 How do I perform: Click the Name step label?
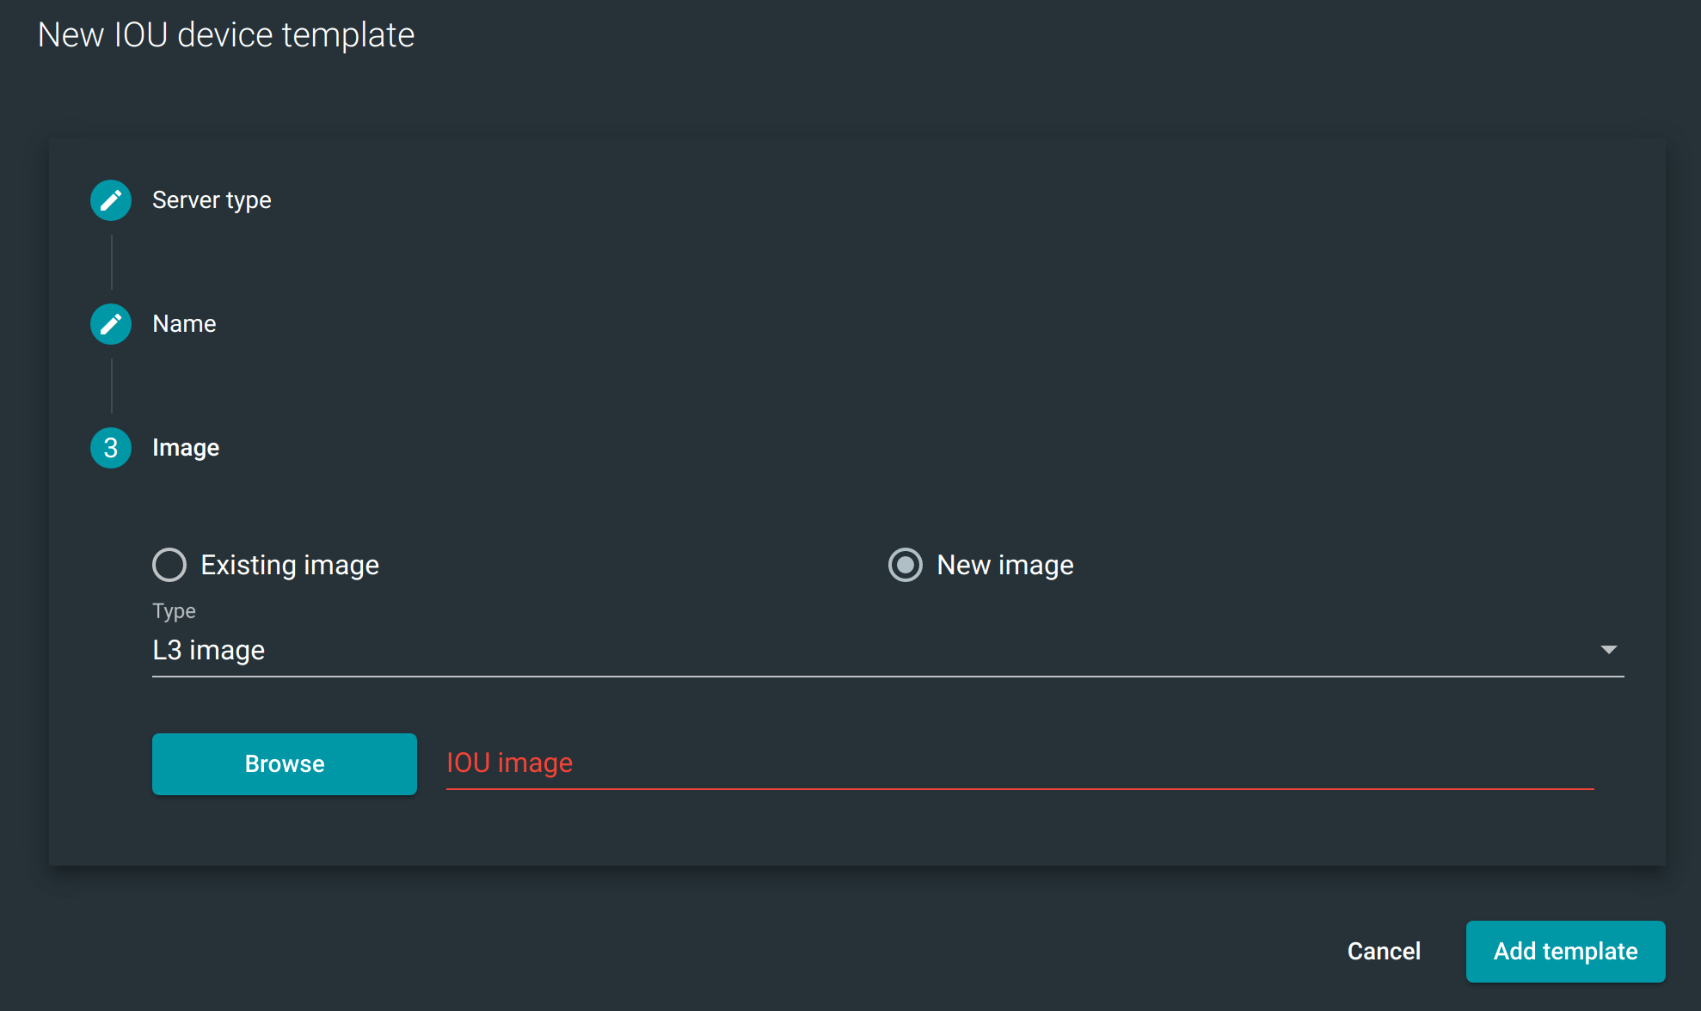tap(184, 323)
